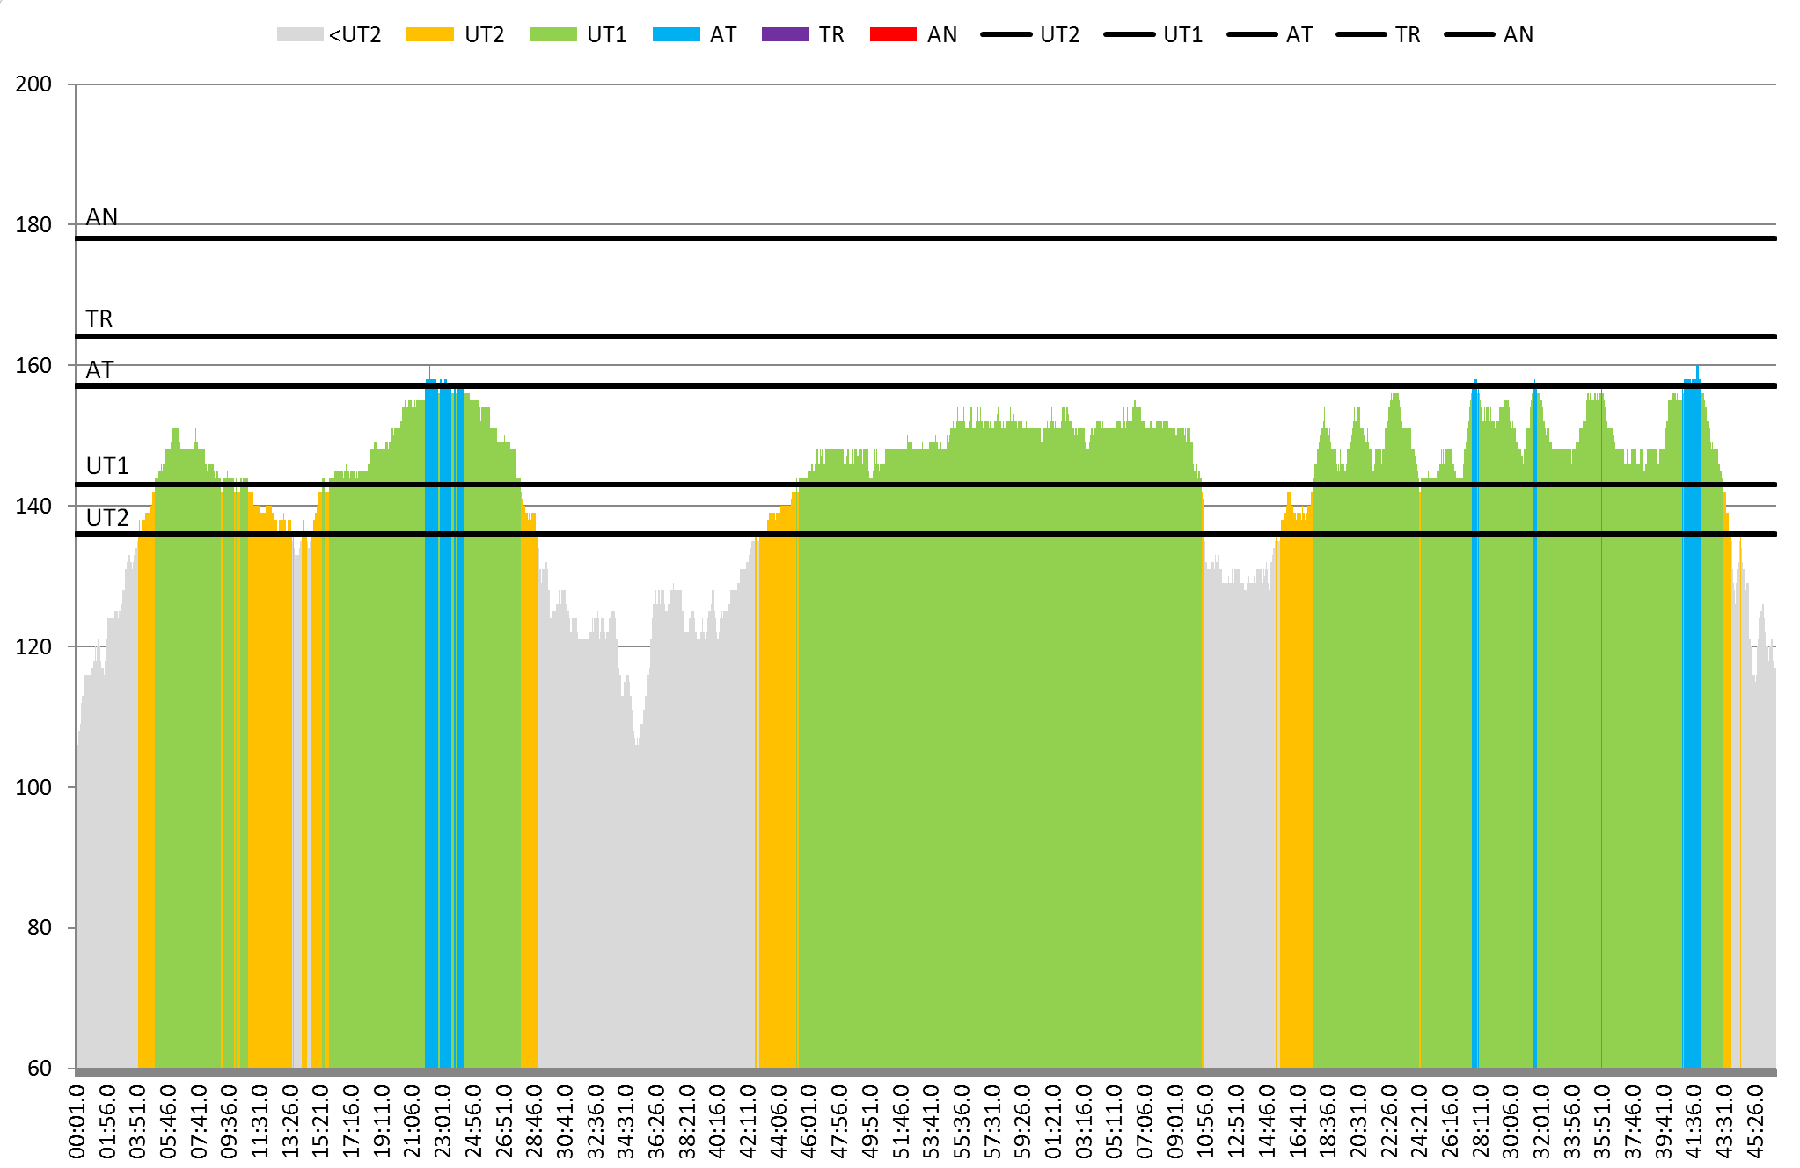Click the 00:01.0 time label on horizontal axis
Viewport: 1800px width, 1168px height.
tap(77, 1121)
